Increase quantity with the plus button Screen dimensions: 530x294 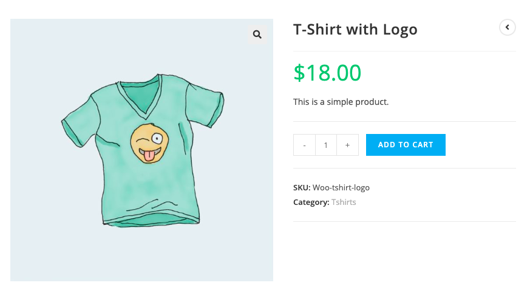pyautogui.click(x=347, y=145)
